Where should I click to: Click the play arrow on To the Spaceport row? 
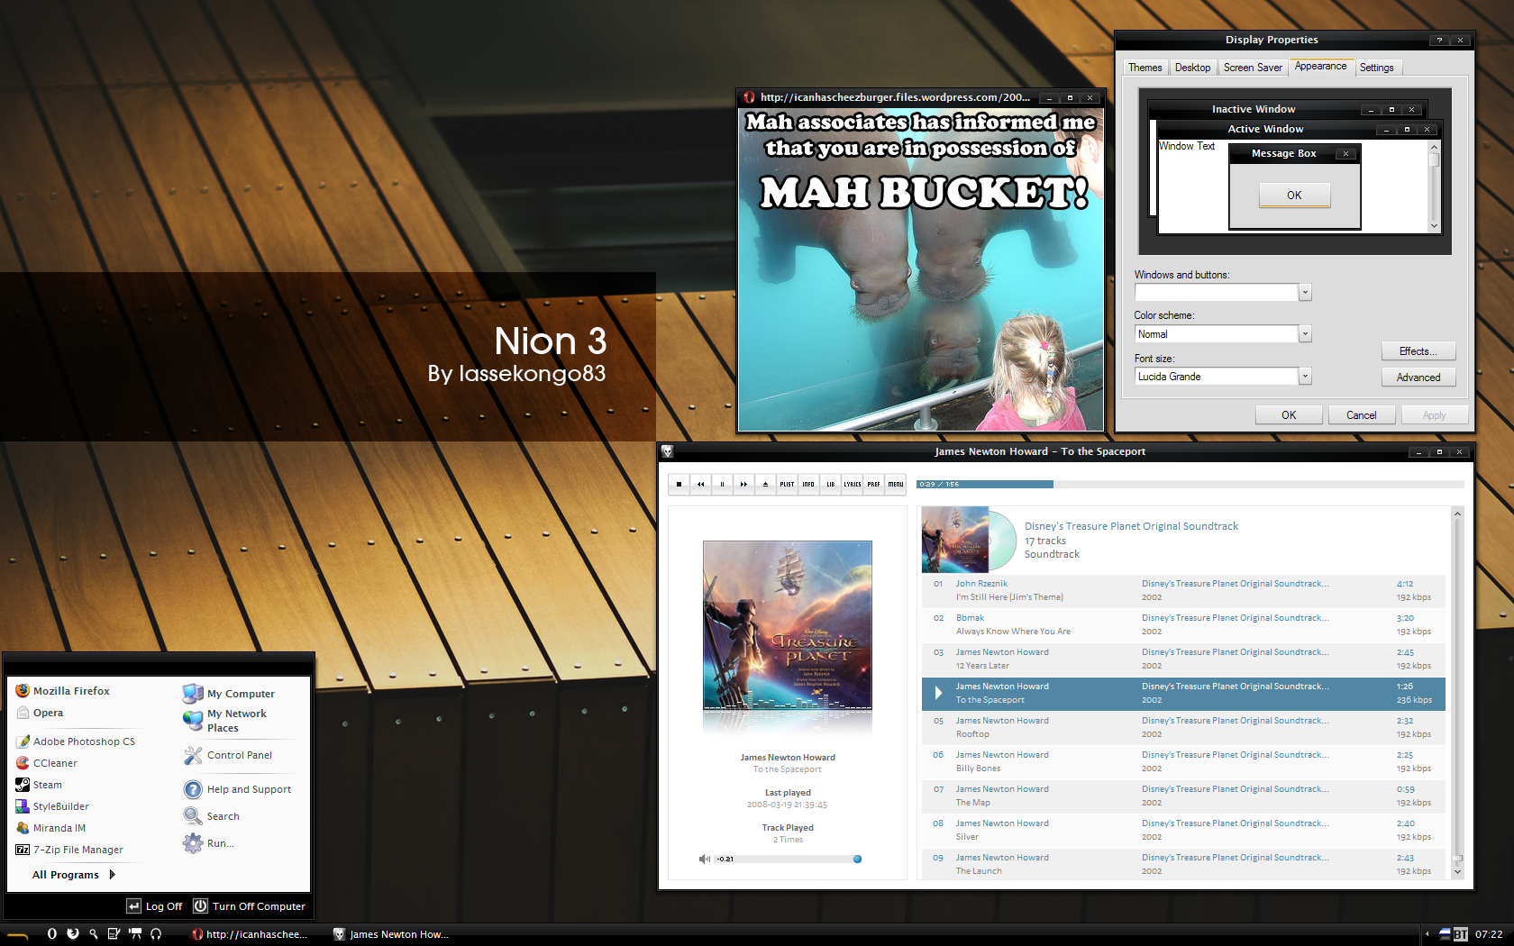[938, 693]
